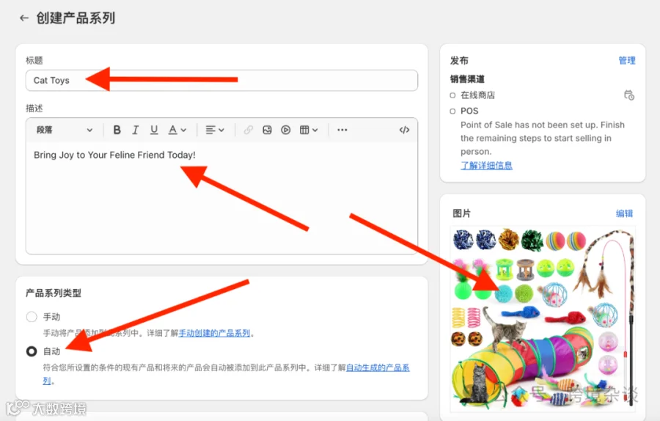Insert video using the play-circle icon
This screenshot has height=421, width=660.
click(285, 130)
